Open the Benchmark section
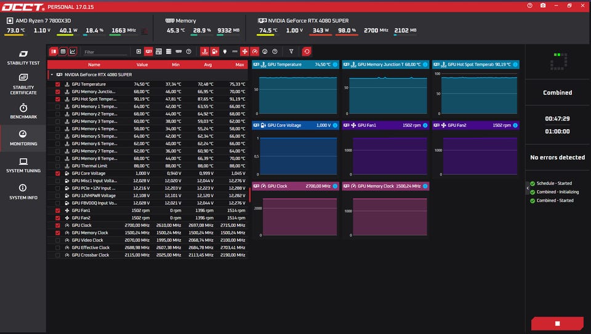This screenshot has height=334, width=591. [23, 111]
